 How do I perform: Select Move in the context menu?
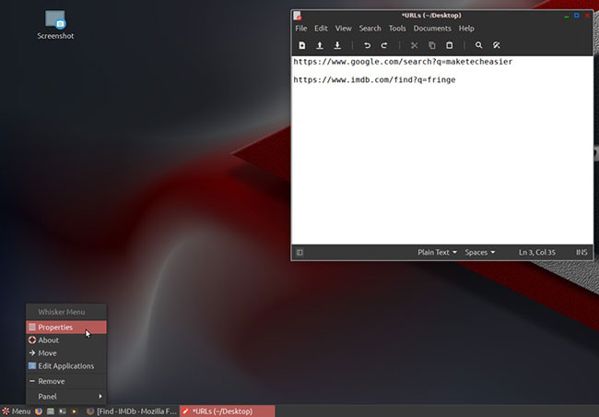pos(66,353)
